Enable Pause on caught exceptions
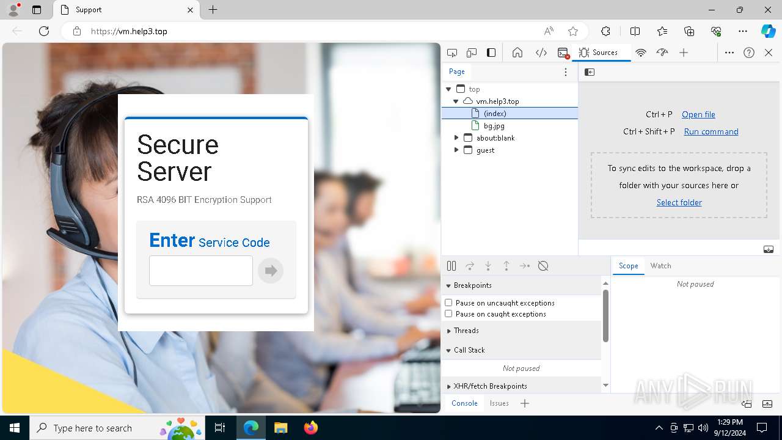 (x=448, y=313)
